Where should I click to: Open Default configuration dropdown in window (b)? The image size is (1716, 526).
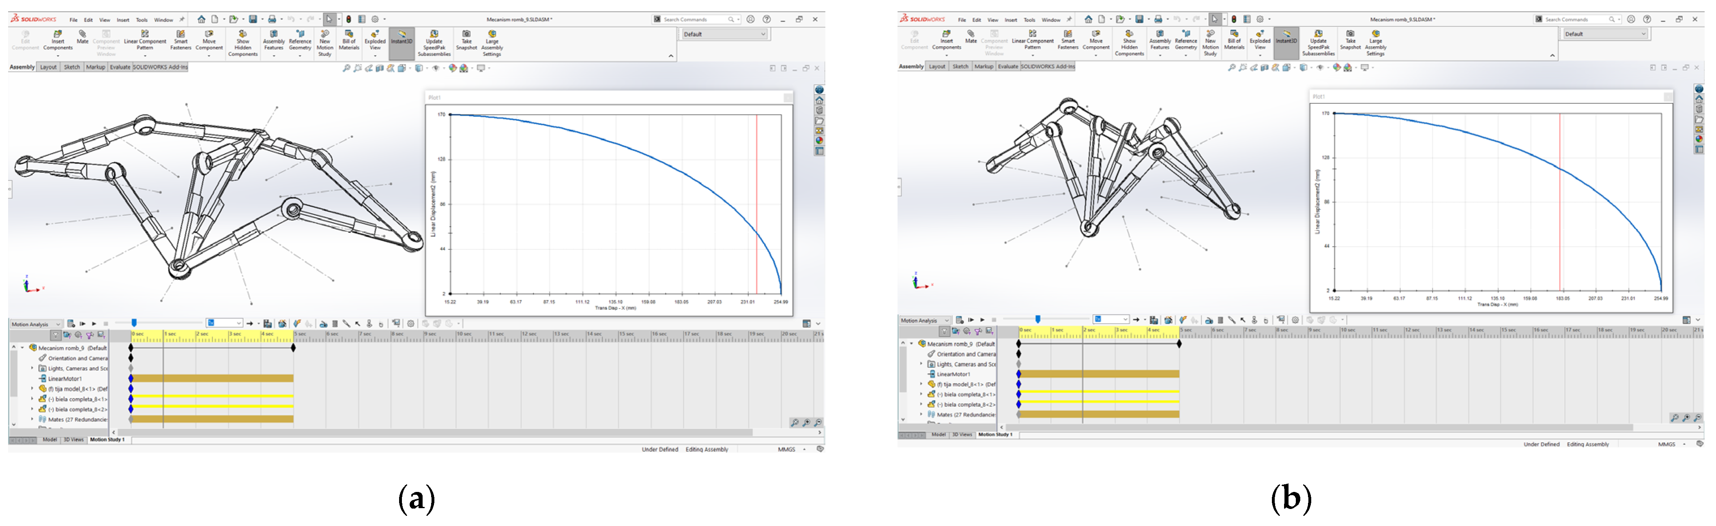1605,34
